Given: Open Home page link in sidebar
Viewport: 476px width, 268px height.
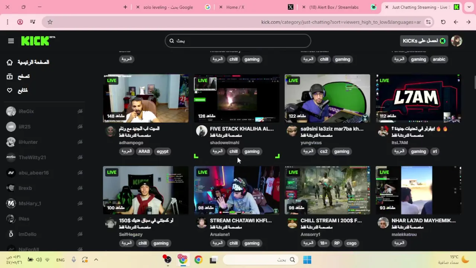Looking at the screenshot, I should click(33, 62).
